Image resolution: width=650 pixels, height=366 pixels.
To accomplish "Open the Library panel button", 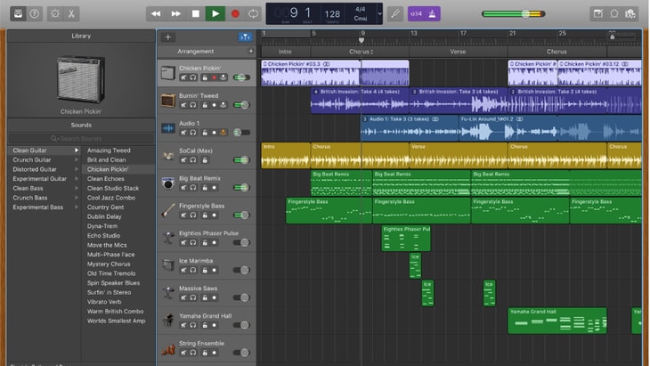I will (18, 13).
